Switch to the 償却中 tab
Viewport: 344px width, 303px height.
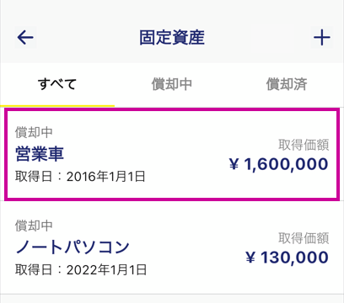pos(172,84)
